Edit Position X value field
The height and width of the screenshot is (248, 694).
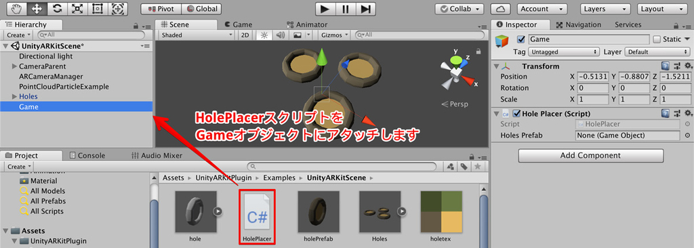click(x=593, y=77)
